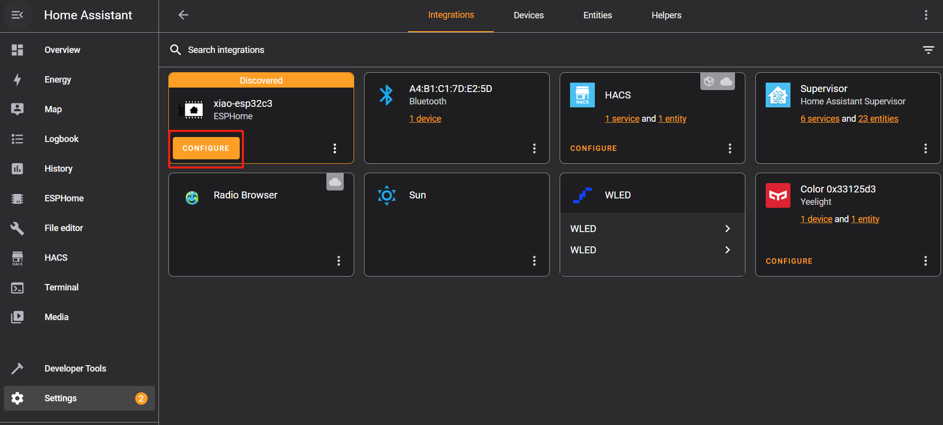Click the custom integration box icon on HACS
This screenshot has height=425, width=943.
[709, 81]
